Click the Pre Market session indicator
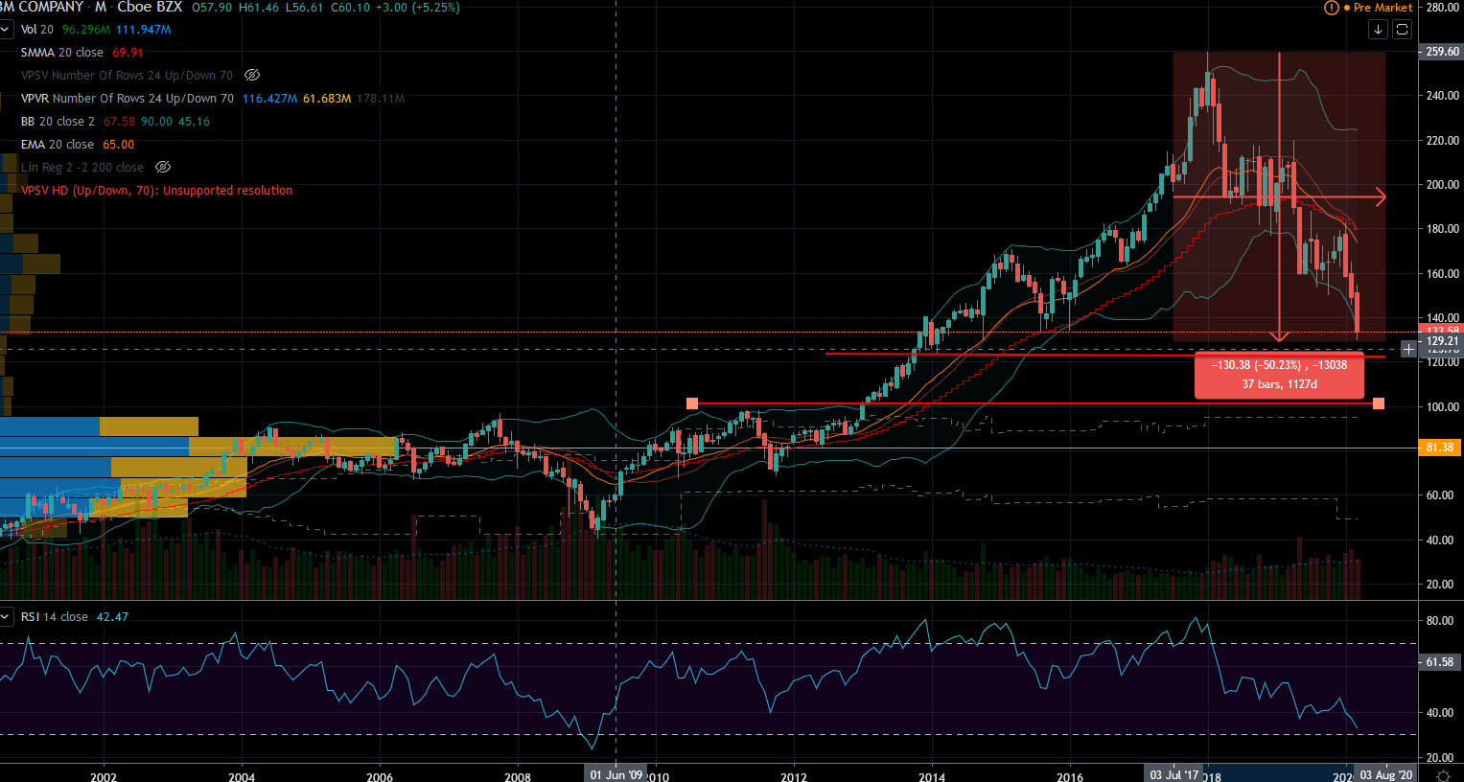This screenshot has width=1464, height=782. tap(1378, 8)
